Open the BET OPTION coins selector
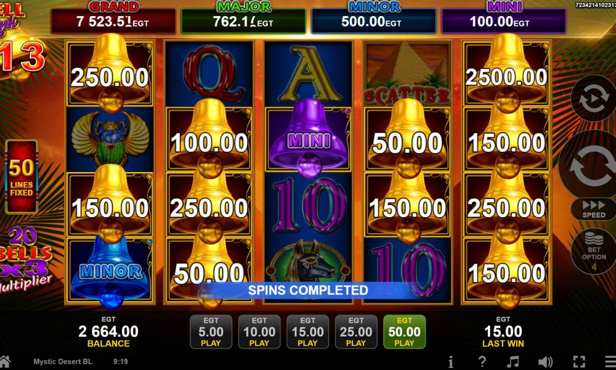 (x=594, y=251)
